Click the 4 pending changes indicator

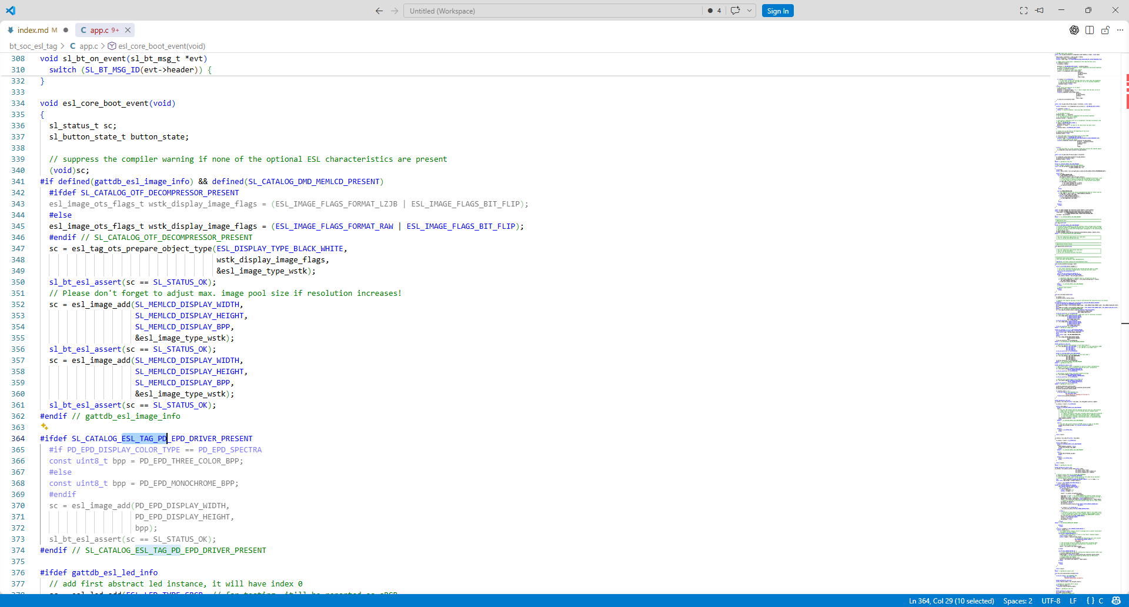coord(714,11)
